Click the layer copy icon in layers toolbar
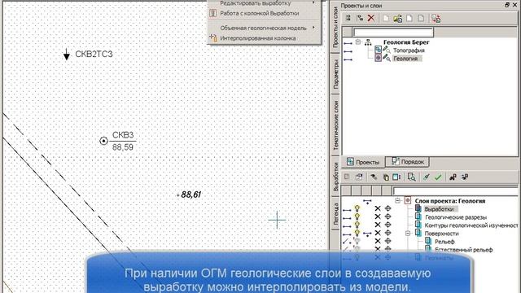This screenshot has width=521, height=293. (x=386, y=177)
